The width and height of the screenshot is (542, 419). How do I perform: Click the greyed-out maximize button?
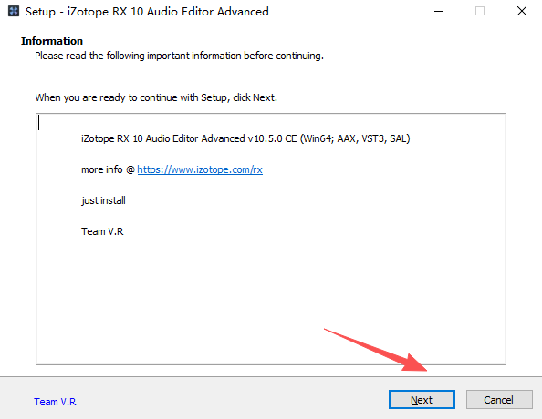pyautogui.click(x=480, y=12)
